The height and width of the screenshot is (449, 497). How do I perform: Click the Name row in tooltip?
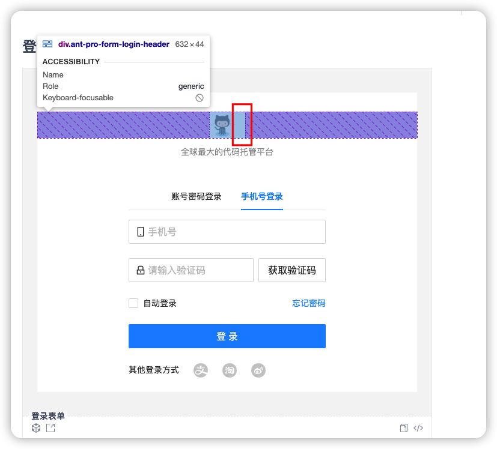coord(123,74)
